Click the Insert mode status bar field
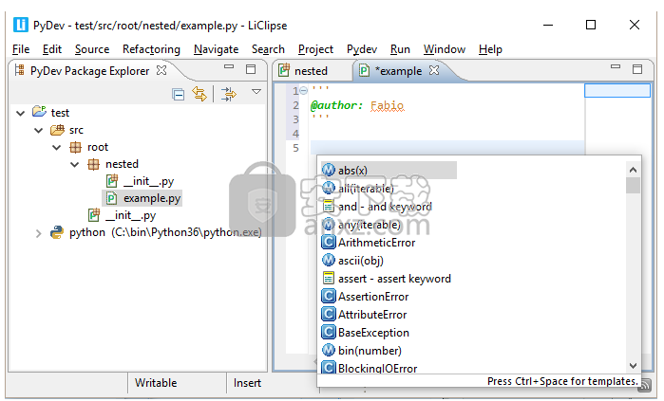 coord(247,383)
